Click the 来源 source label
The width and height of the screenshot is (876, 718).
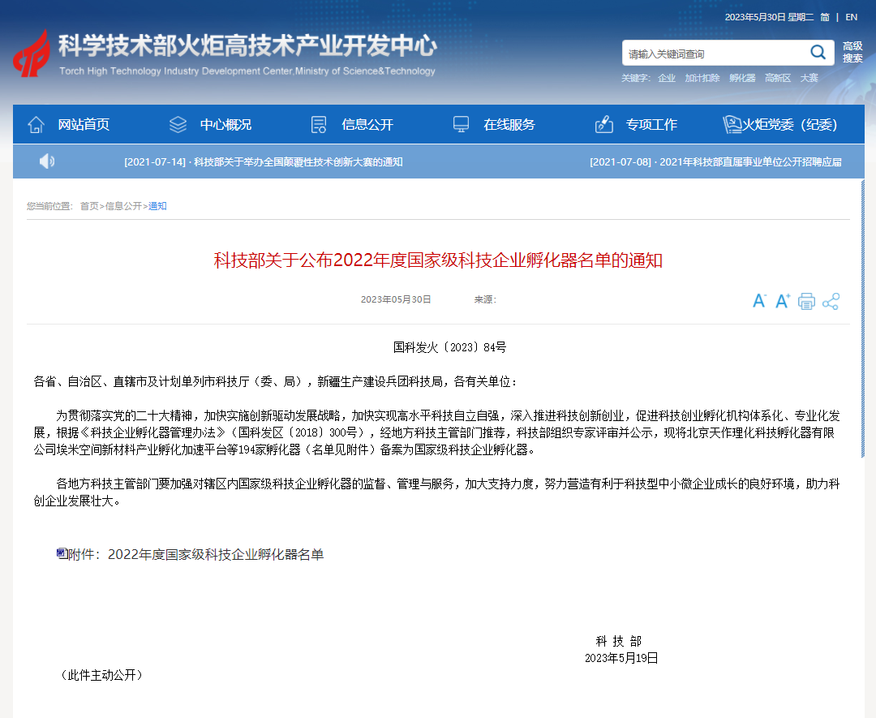coord(485,299)
